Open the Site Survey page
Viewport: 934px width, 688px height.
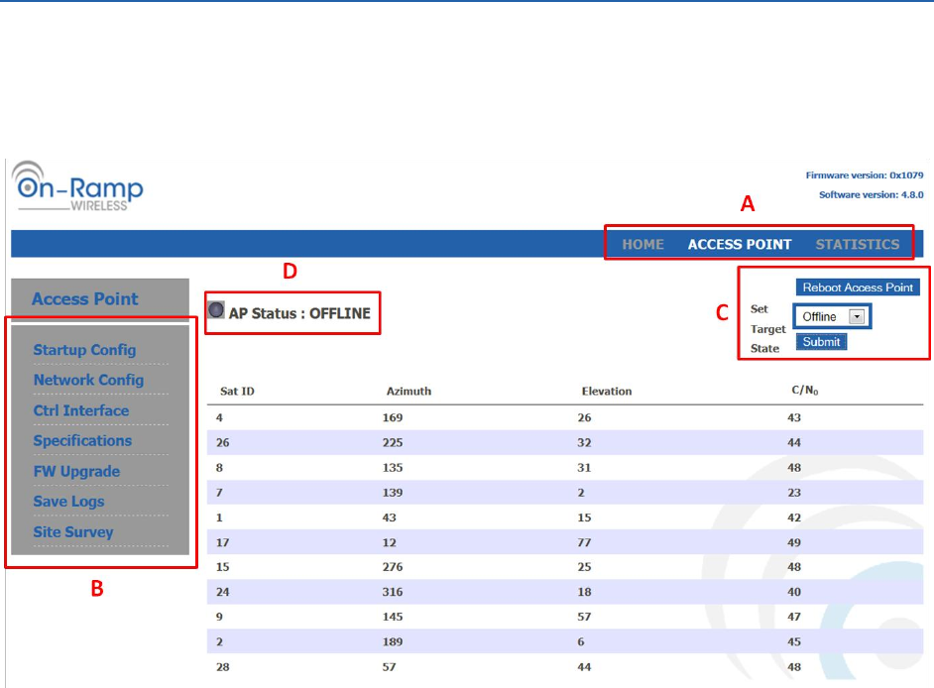tap(73, 532)
